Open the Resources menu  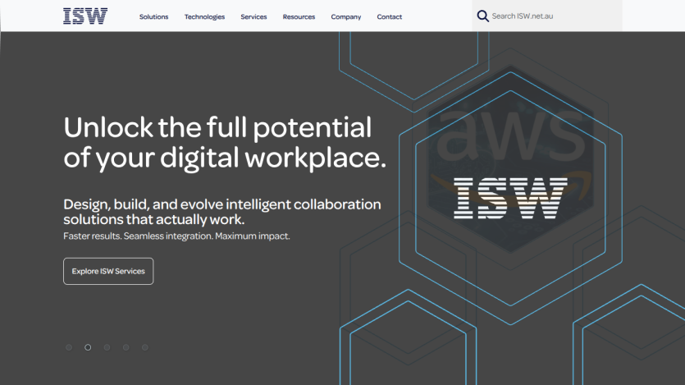pos(299,16)
